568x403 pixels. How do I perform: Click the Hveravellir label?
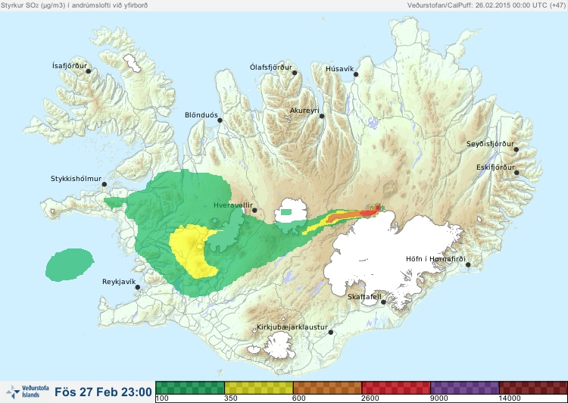[x=233, y=205]
